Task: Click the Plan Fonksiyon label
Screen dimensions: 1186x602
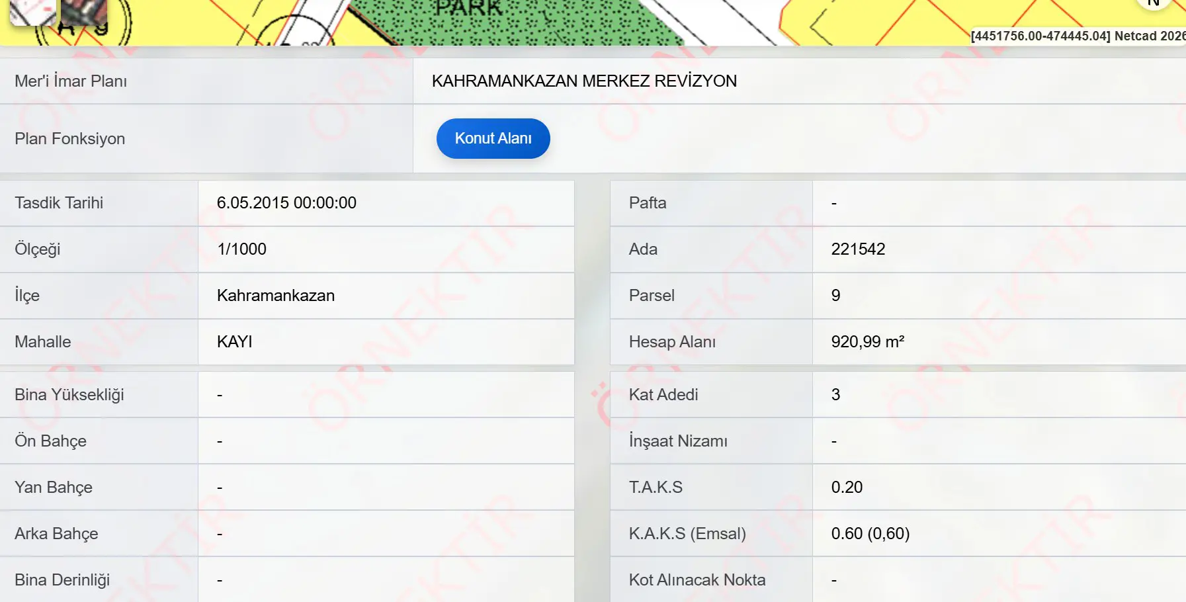Action: (69, 138)
